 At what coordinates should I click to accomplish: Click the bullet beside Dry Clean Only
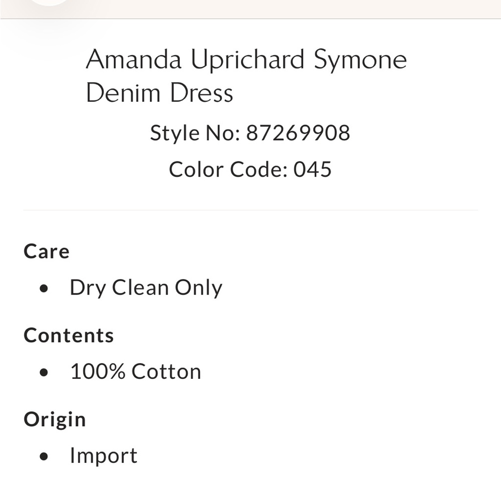[x=45, y=289]
